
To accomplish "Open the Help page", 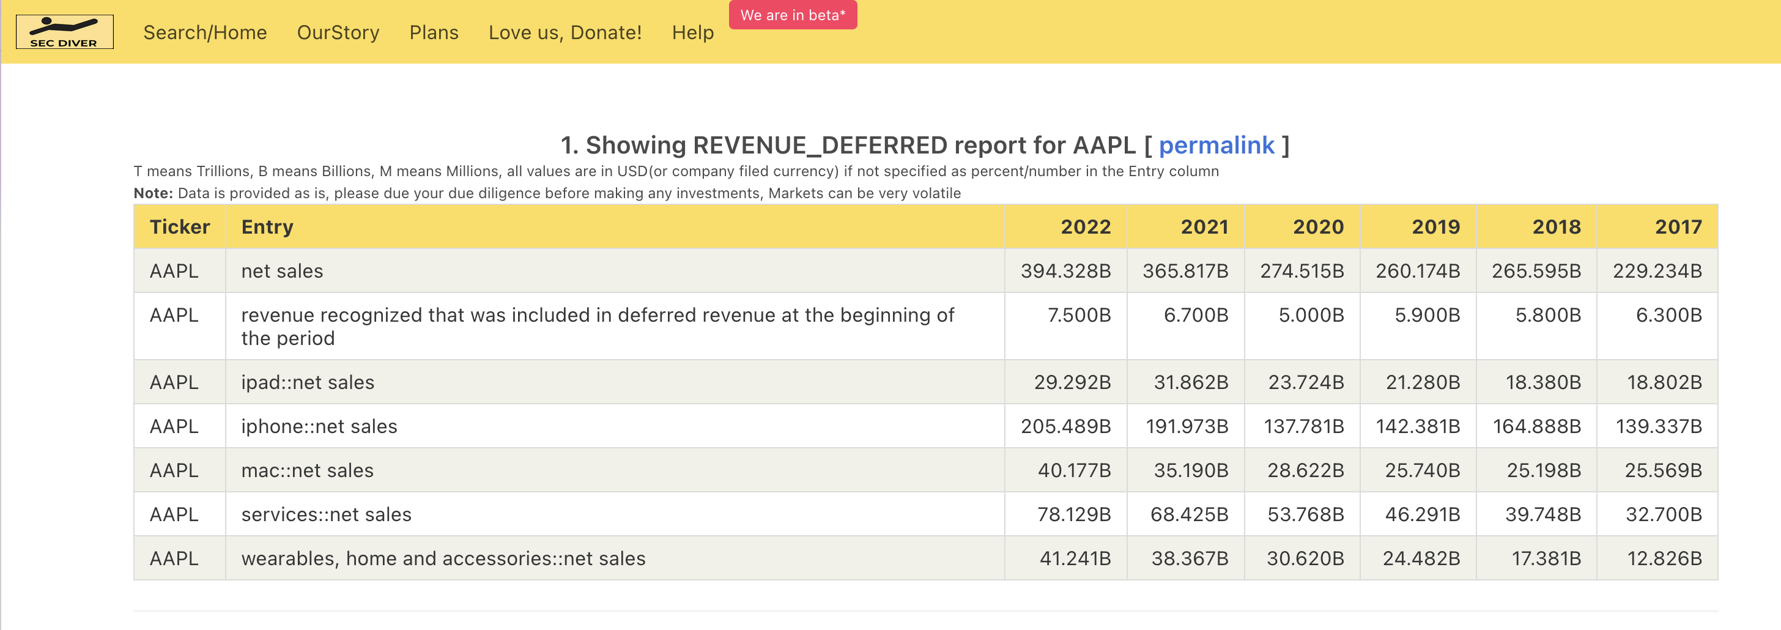I will coord(692,32).
